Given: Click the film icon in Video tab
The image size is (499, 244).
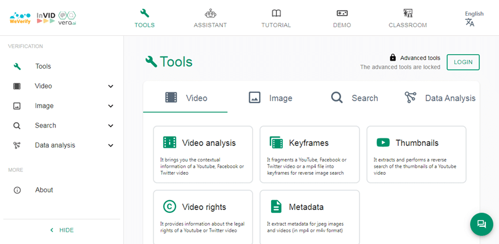Looking at the screenshot, I should [x=171, y=97].
